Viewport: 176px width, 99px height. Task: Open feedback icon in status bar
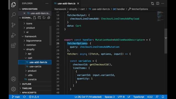(157, 97)
